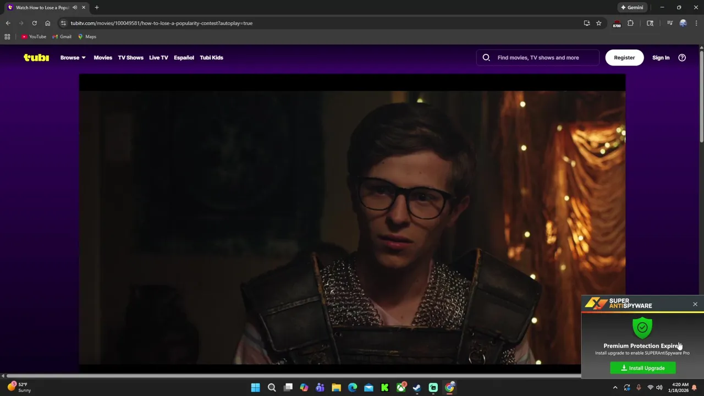704x396 pixels.
Task: Open the YouTube bookmark
Action: click(34, 37)
